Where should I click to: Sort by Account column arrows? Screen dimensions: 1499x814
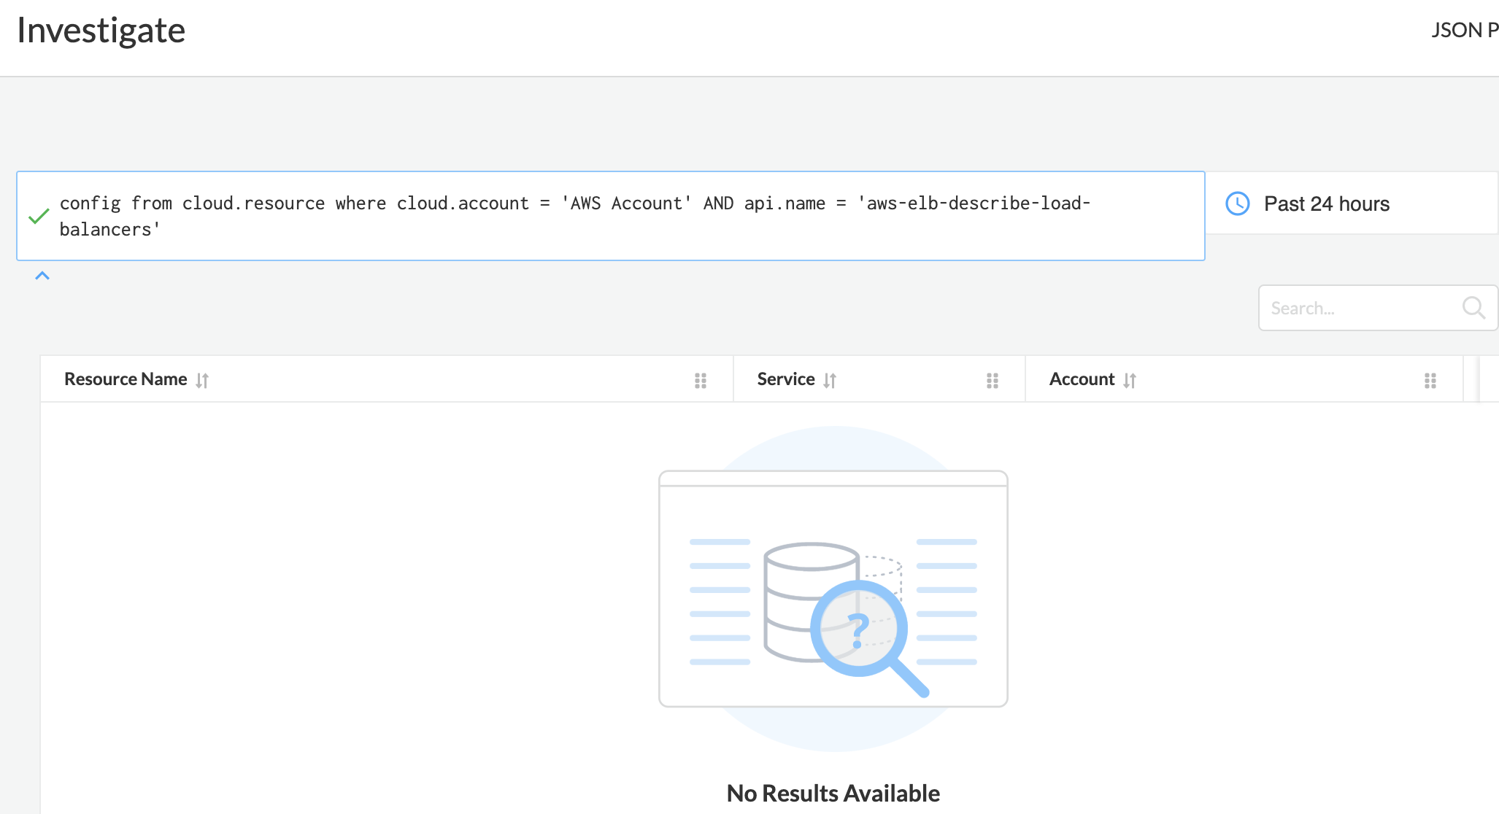(x=1130, y=380)
